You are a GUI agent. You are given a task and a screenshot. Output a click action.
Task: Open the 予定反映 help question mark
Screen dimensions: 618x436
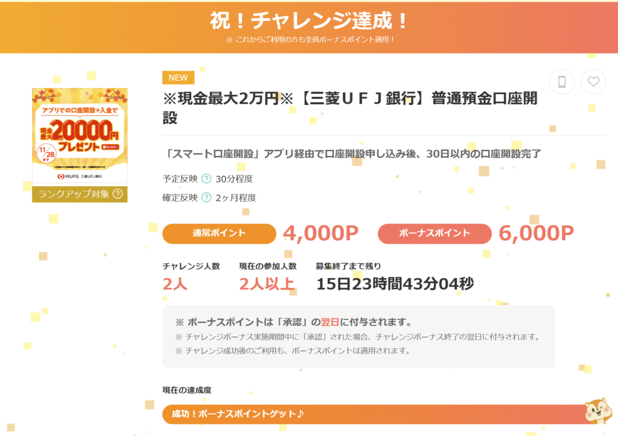(x=206, y=178)
